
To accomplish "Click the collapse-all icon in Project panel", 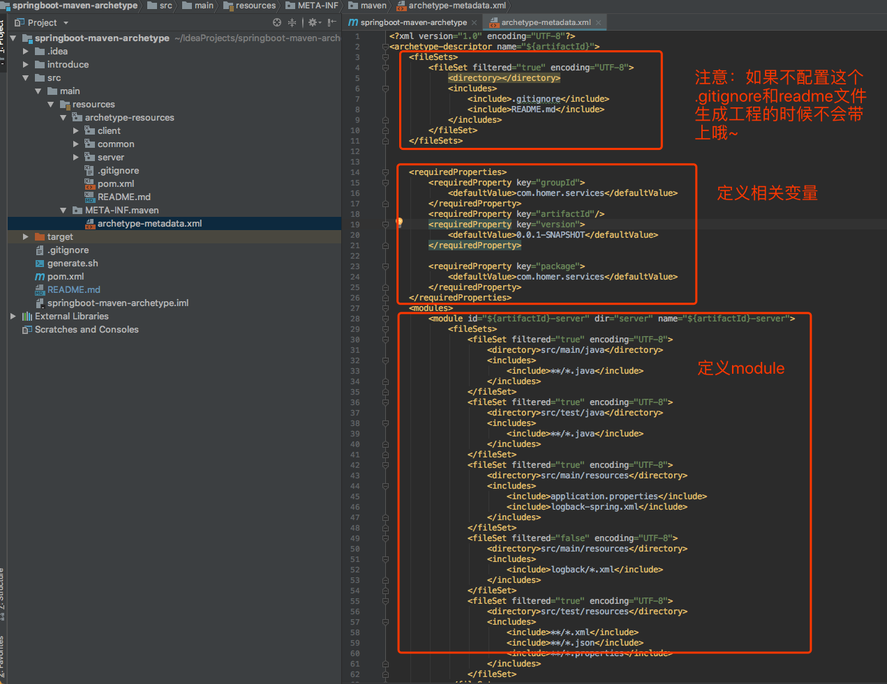I will (292, 22).
